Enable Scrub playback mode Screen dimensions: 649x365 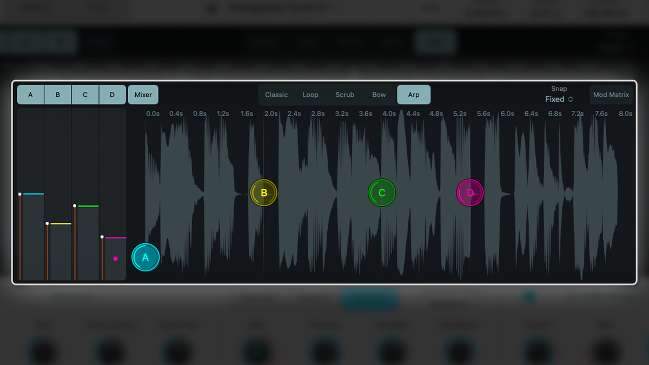click(x=345, y=94)
